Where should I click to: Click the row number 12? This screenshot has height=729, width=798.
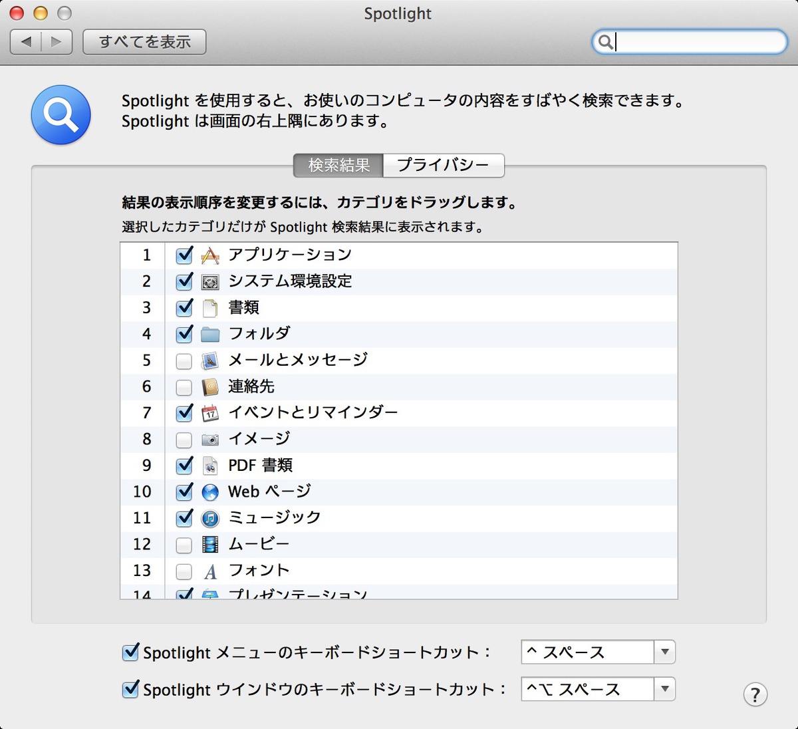pos(142,544)
